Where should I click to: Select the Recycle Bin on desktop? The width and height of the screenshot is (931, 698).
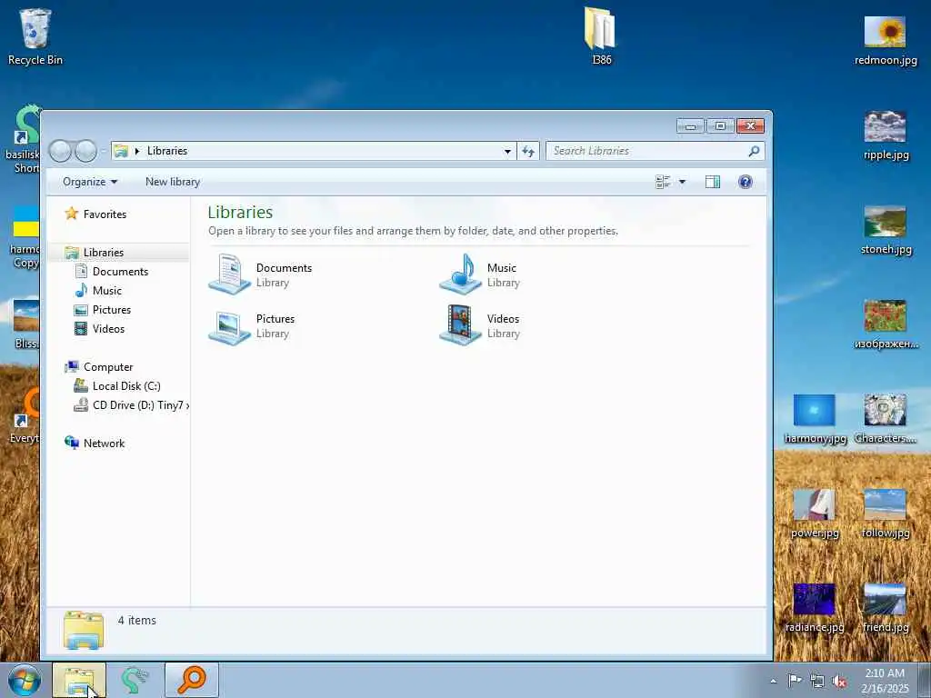click(x=35, y=36)
